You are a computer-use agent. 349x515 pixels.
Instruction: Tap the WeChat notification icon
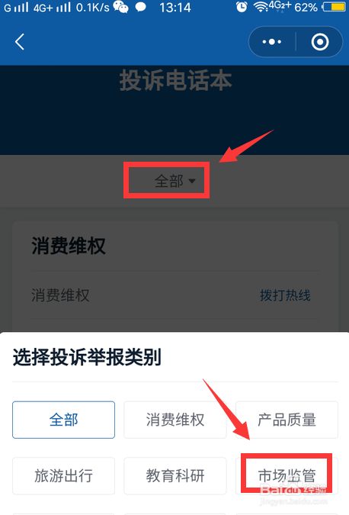click(120, 7)
